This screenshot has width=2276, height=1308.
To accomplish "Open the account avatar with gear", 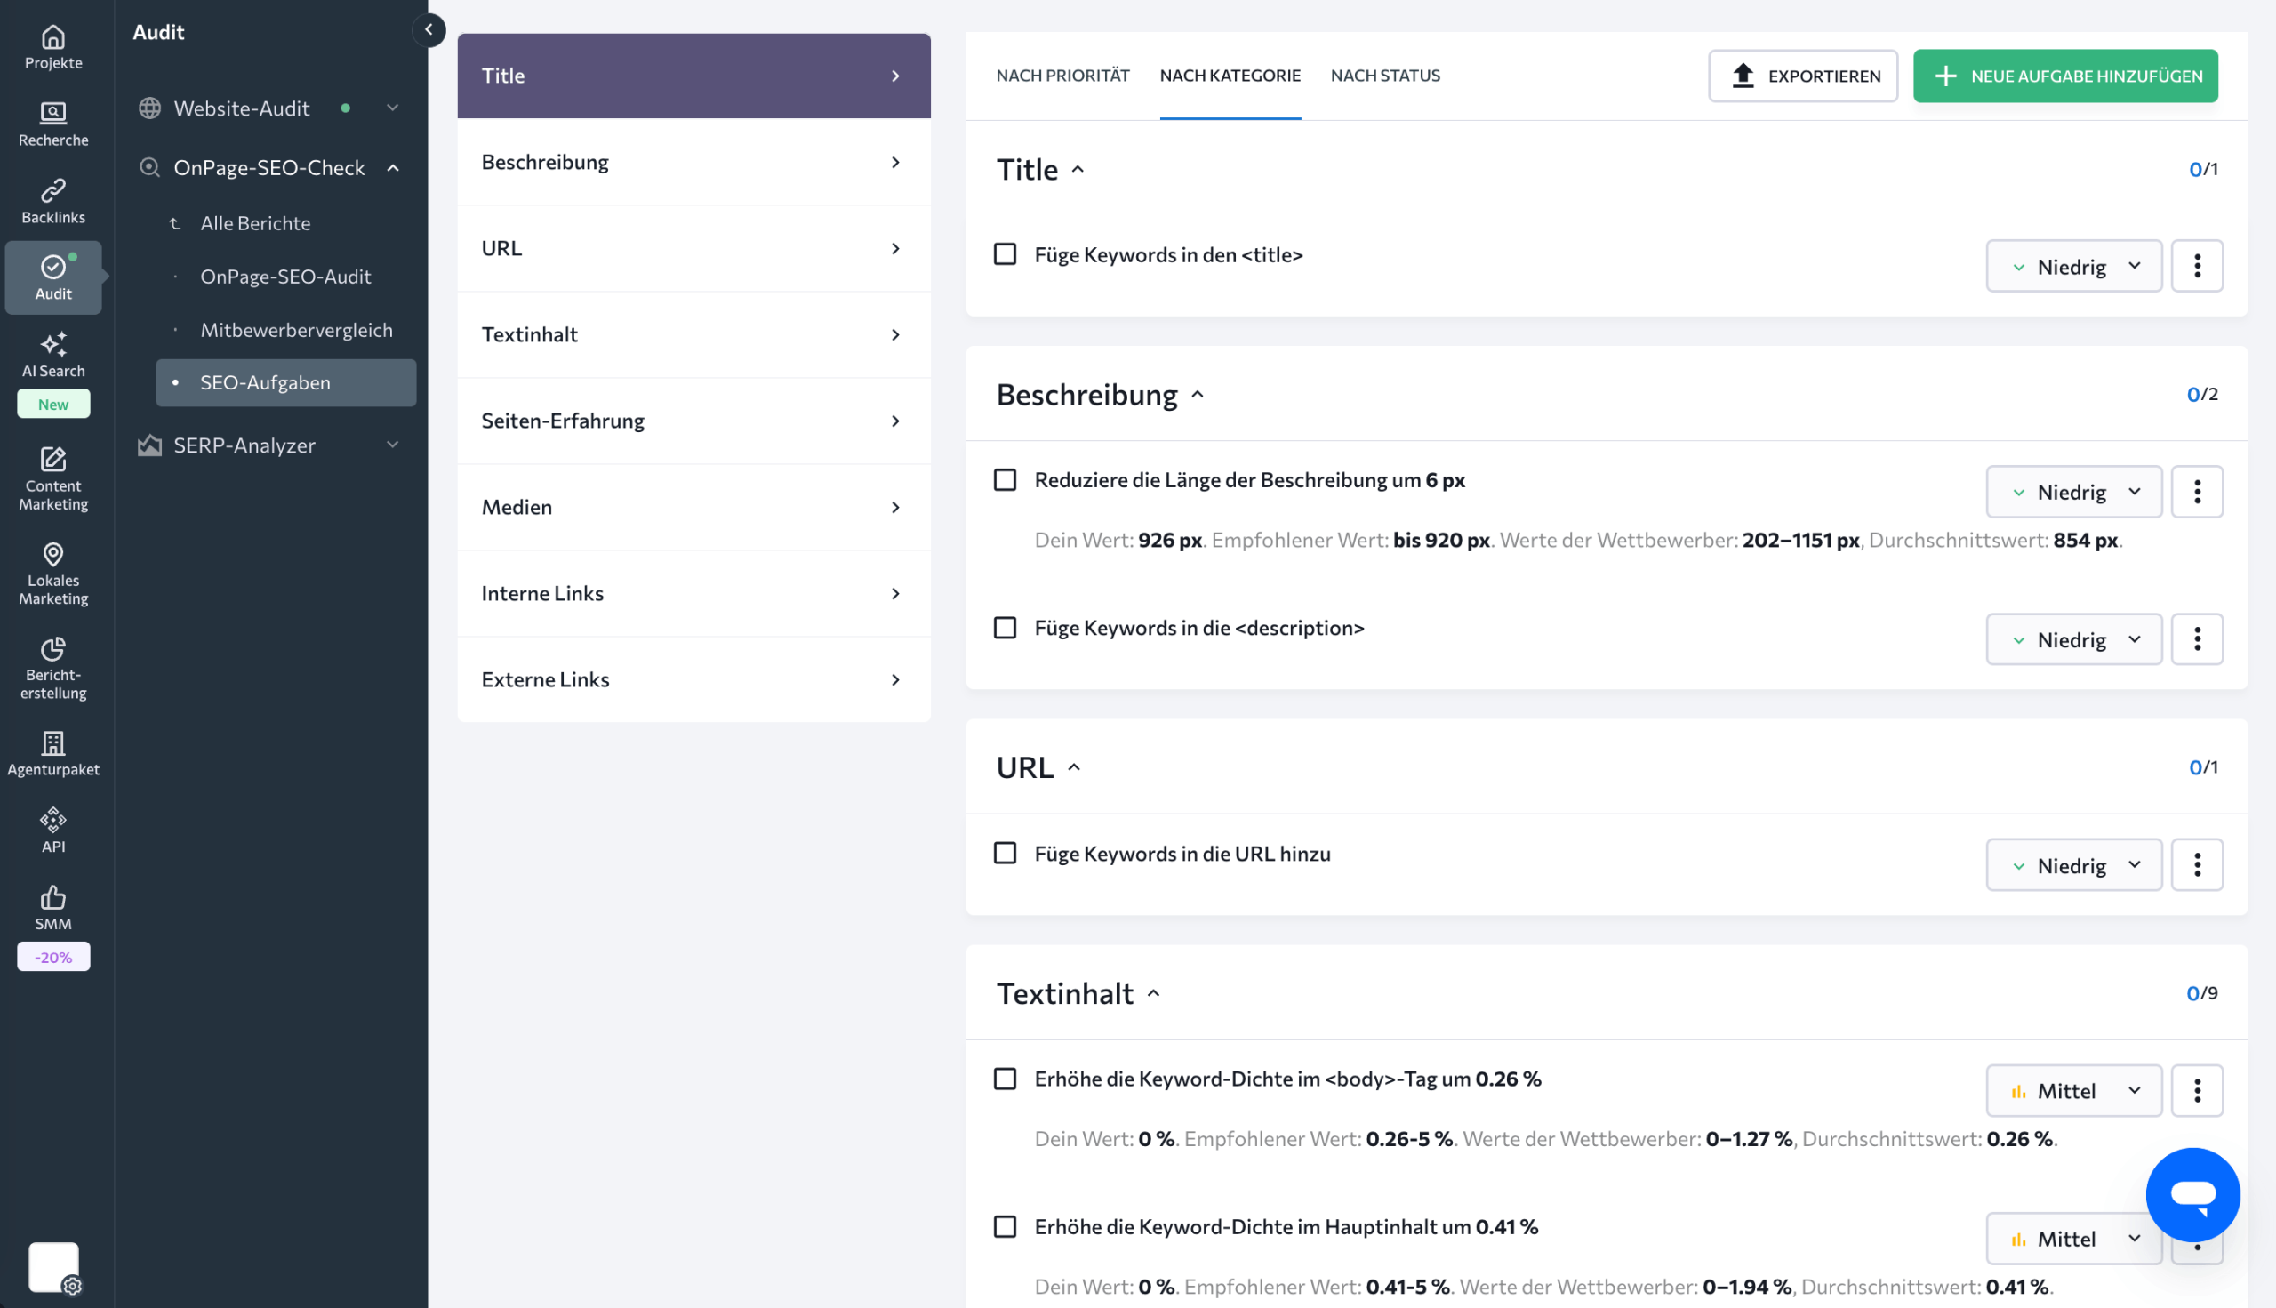I will click(x=54, y=1268).
